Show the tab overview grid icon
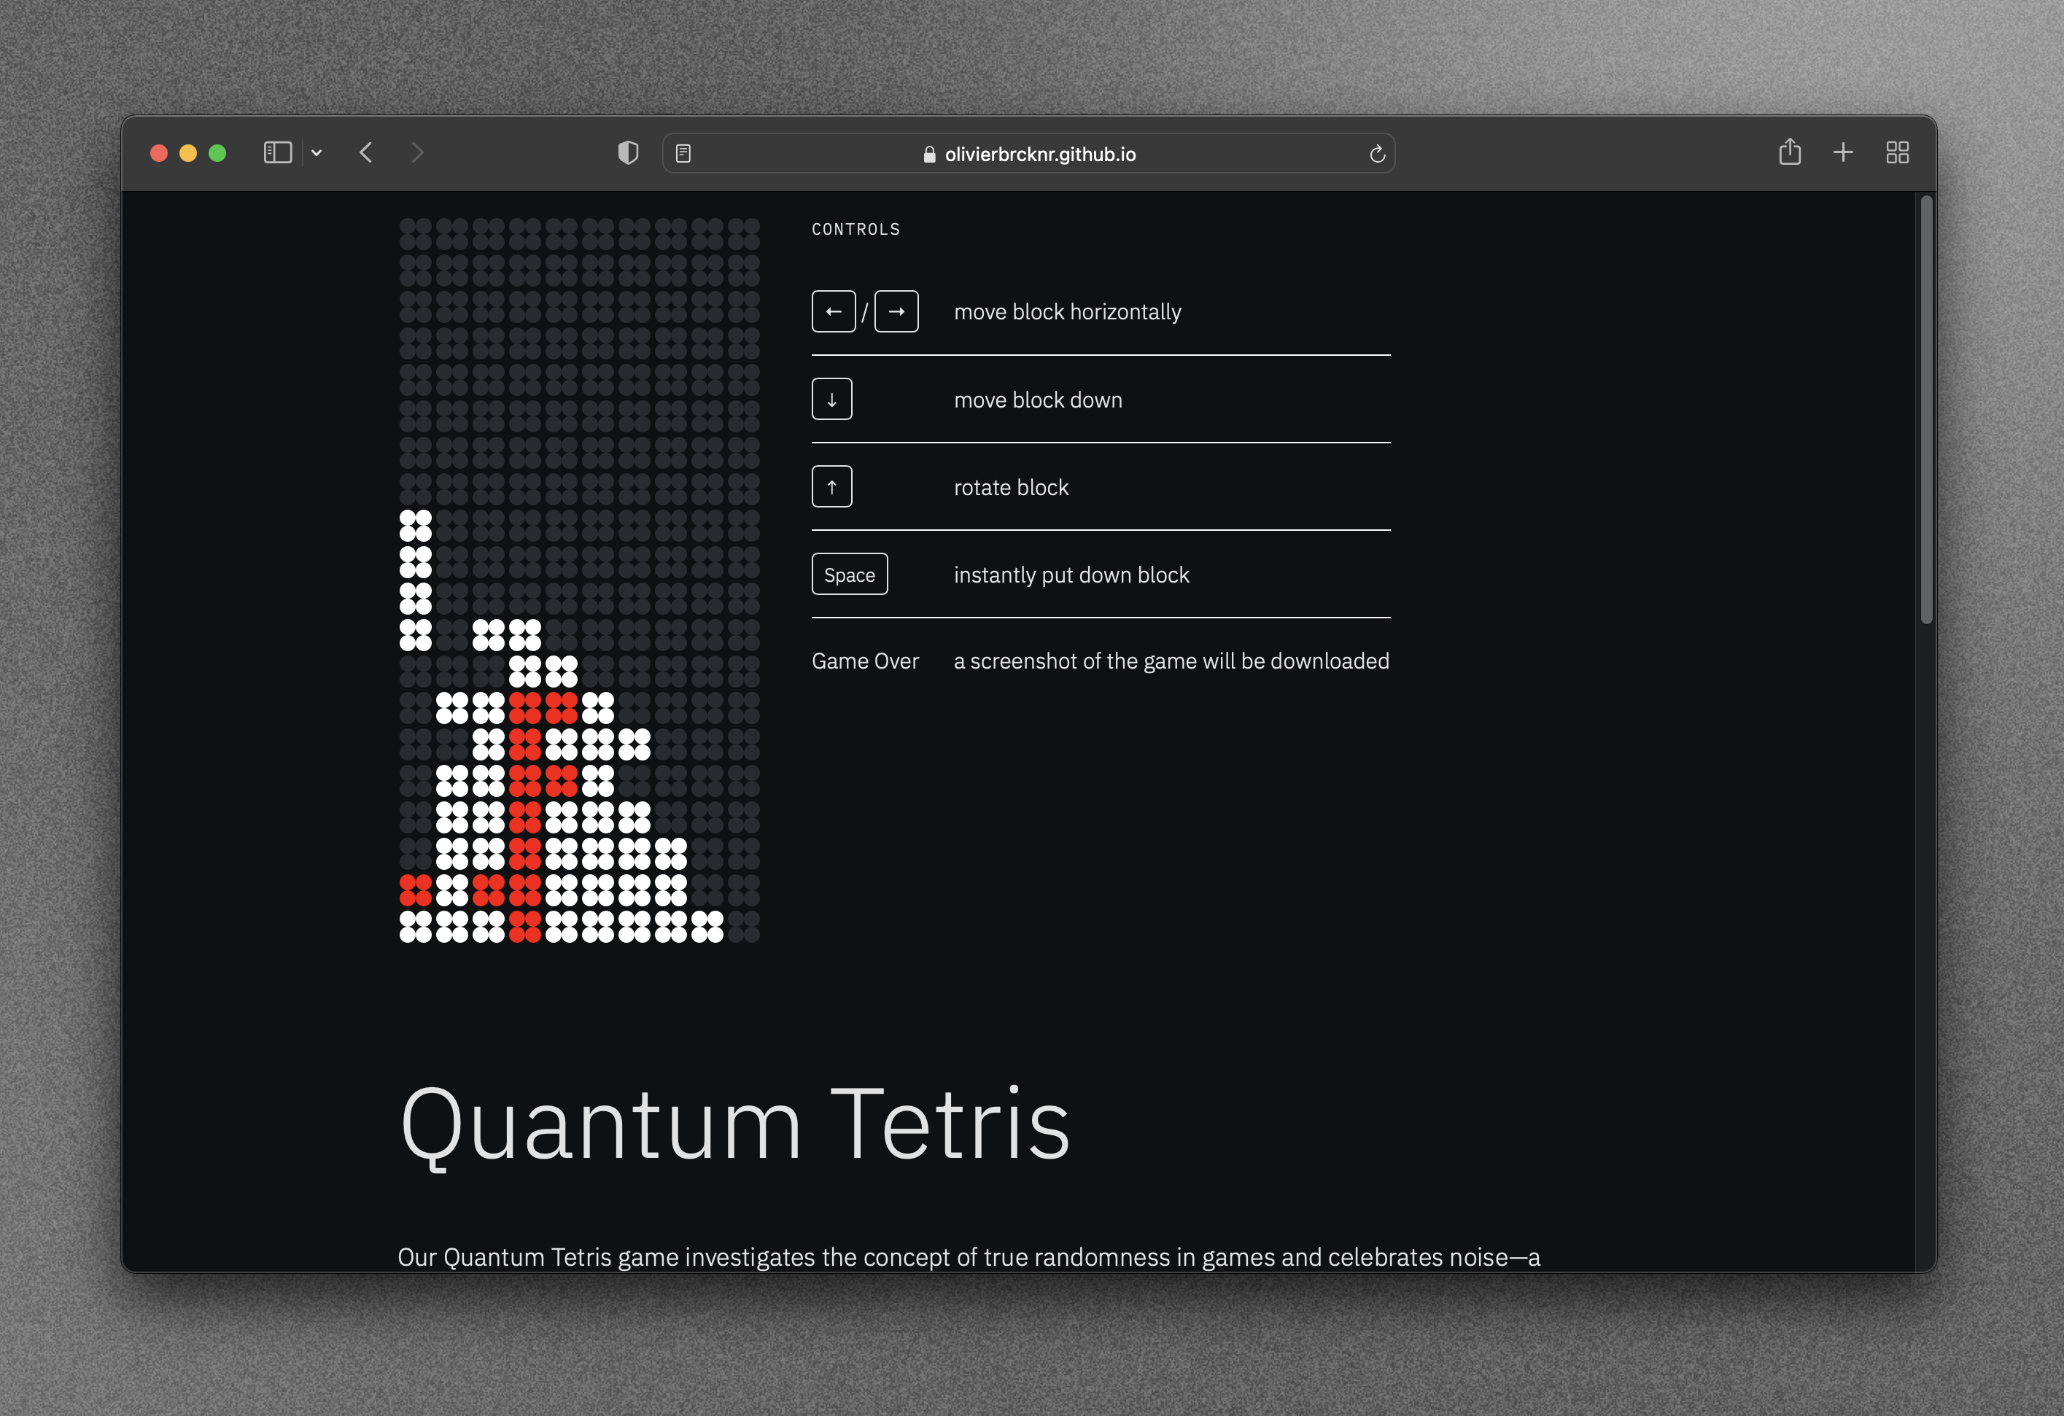Image resolution: width=2064 pixels, height=1416 pixels. click(1897, 152)
